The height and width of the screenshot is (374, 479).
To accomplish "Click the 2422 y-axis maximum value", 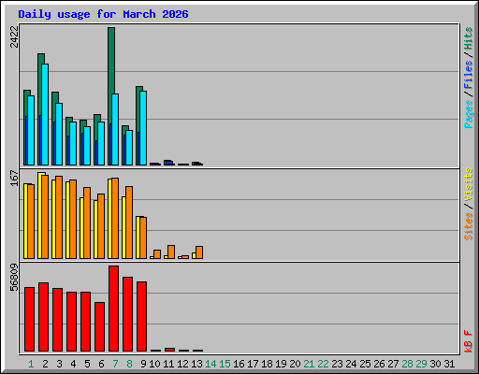I will 14,36.
